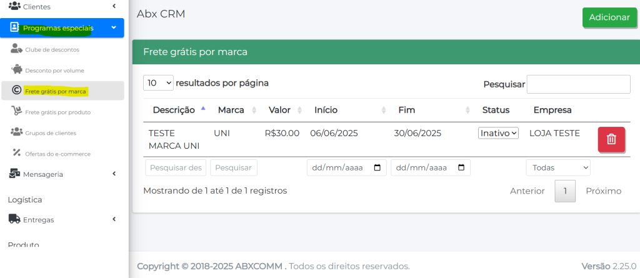Open calendar picker in Início date filter

377,168
